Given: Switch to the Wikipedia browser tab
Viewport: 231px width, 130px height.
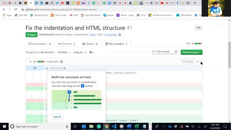Looking at the screenshot, I should pos(172,3).
